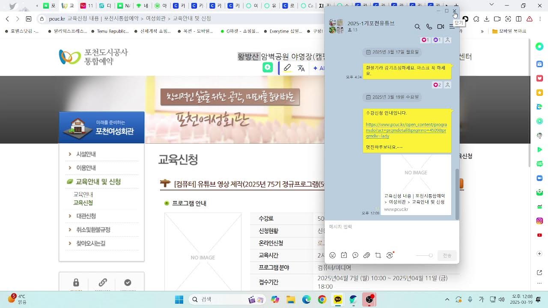Start a video call in the chat
The width and height of the screenshot is (548, 308).
441,27
